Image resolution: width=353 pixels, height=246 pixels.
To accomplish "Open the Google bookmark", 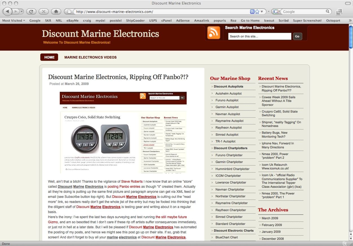I will point(35,21).
